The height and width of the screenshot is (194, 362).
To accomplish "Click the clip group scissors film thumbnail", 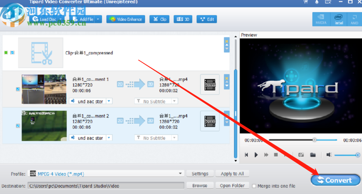I will pos(41,53).
